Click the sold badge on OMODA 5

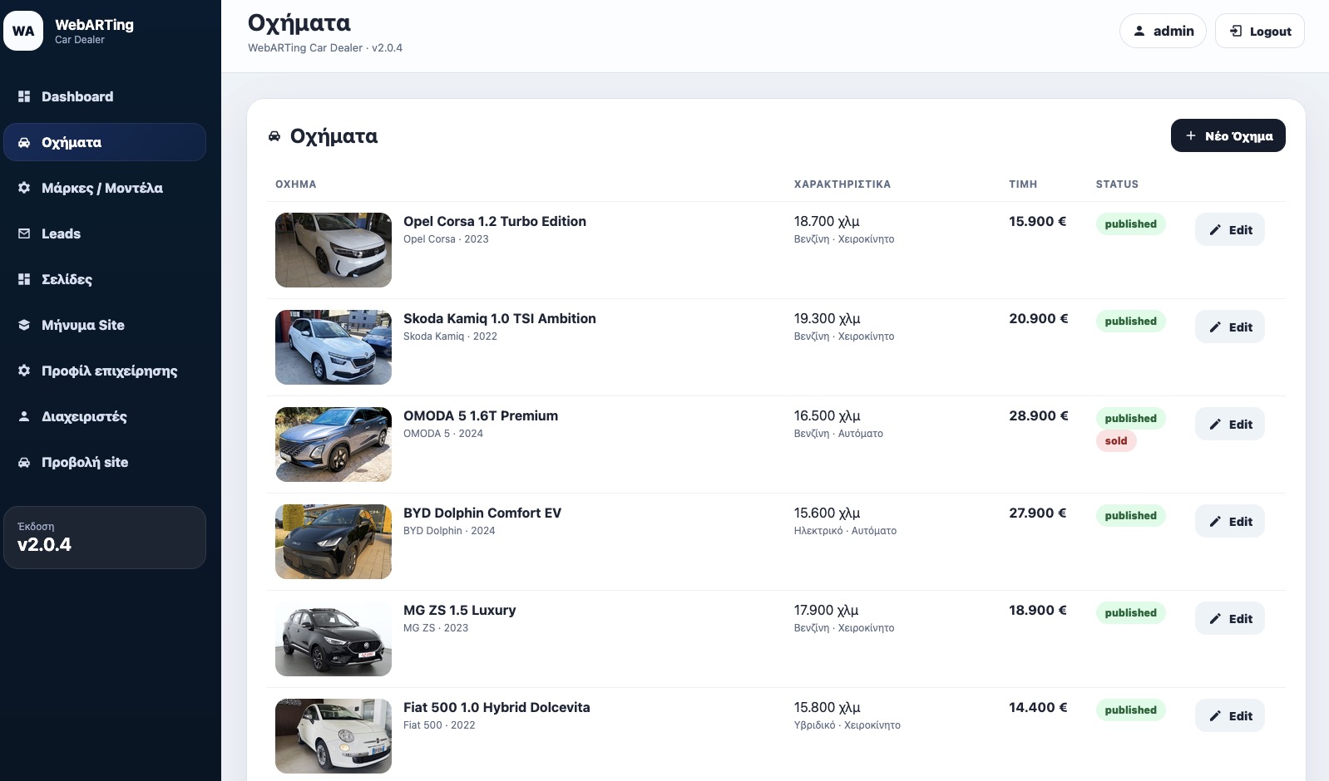[x=1116, y=441]
